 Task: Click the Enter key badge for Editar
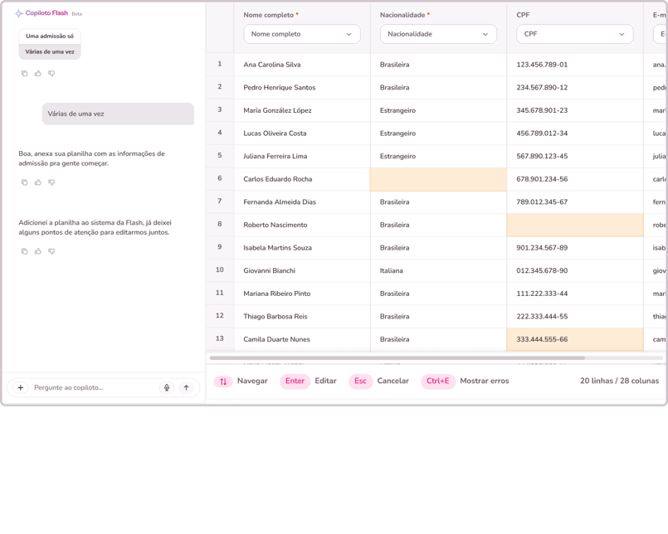point(295,381)
